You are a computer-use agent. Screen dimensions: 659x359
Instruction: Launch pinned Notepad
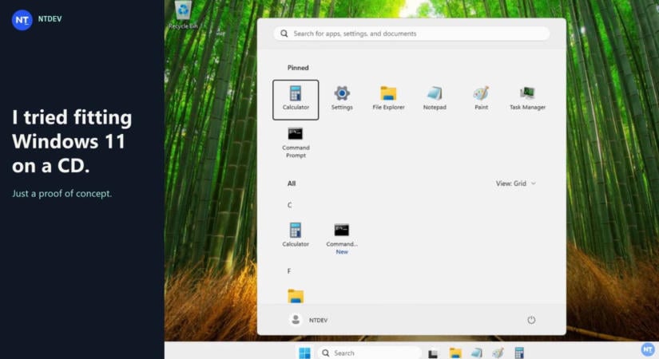tap(435, 98)
